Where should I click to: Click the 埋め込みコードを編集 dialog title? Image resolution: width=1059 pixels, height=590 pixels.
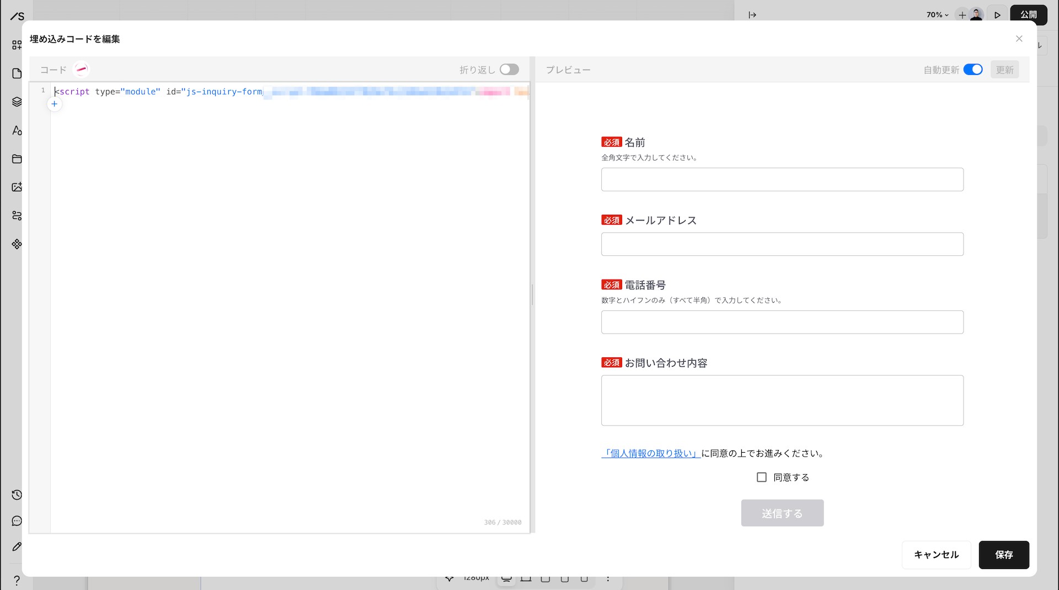click(x=75, y=39)
